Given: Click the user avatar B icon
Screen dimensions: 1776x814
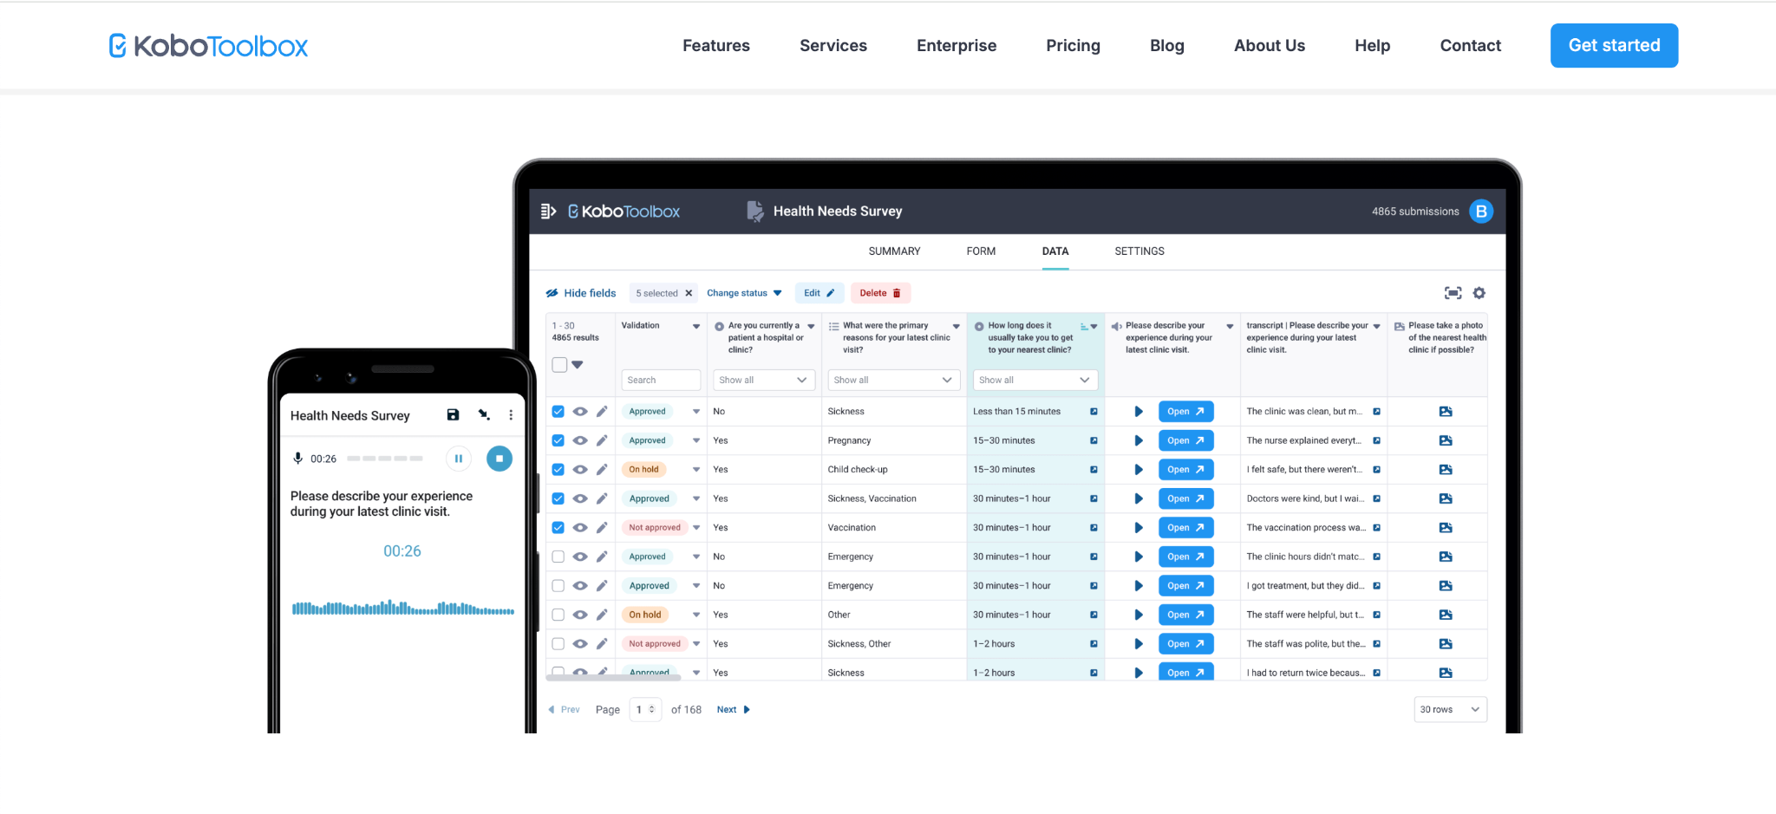Looking at the screenshot, I should tap(1481, 212).
